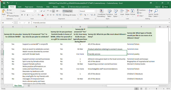171x90 pixels.
Task: Click Tell me what you want to do
Action: [x=79, y=7]
